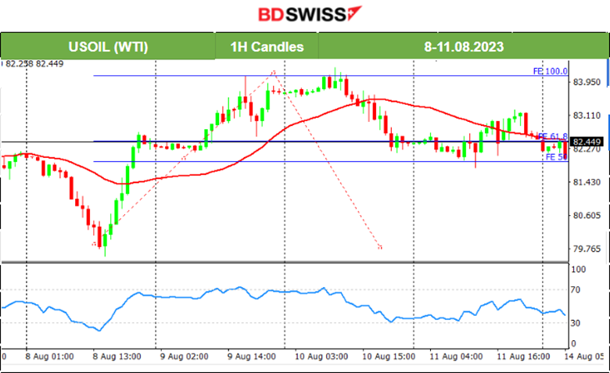Screen dimensions: 610x373
Task: Click the Fibonacci expansion top anchor point
Action: (274, 73)
